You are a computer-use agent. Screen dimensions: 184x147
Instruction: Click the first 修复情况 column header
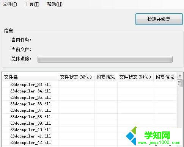click(106, 77)
